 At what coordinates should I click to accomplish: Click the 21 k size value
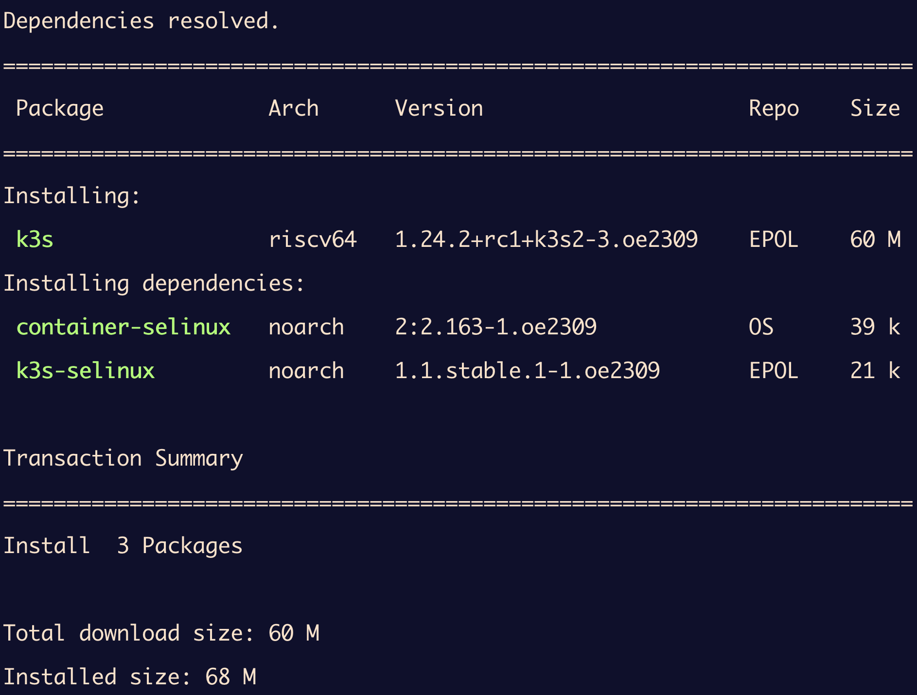point(875,371)
